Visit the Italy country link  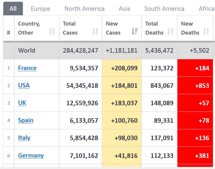point(24,138)
